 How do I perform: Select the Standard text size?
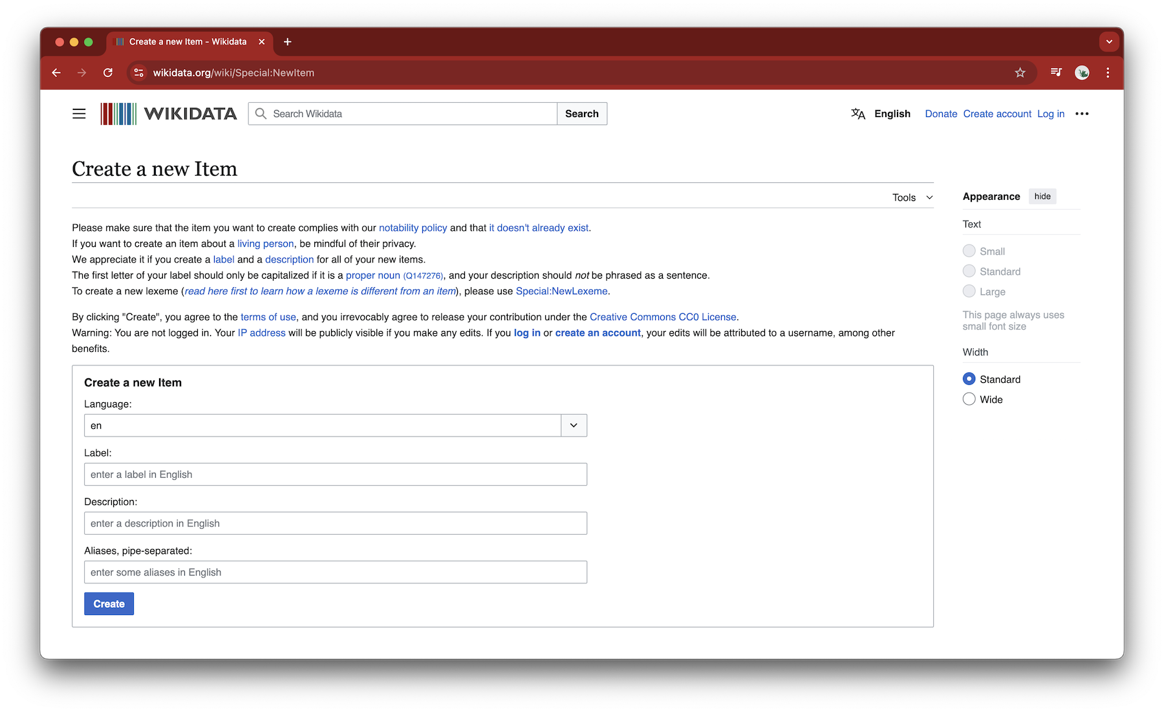tap(969, 271)
